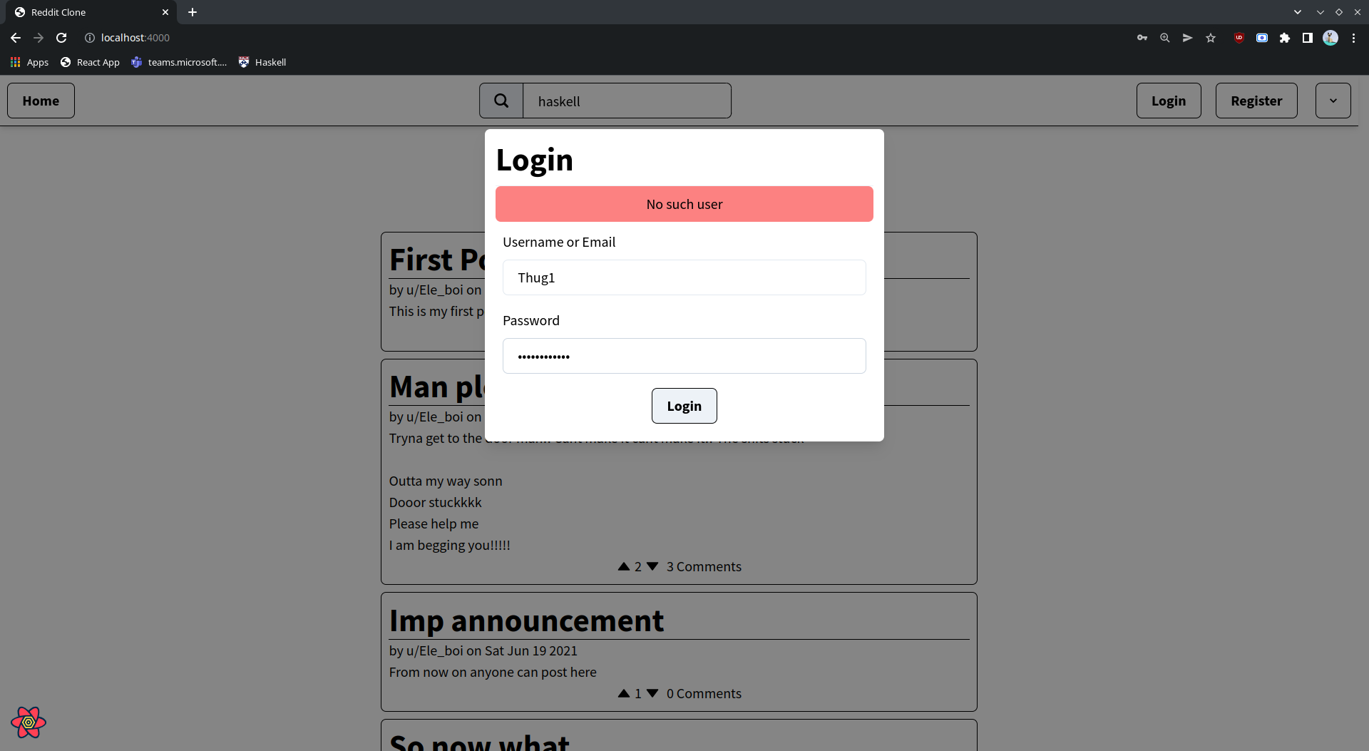Open the 3 Comments link

click(x=704, y=566)
